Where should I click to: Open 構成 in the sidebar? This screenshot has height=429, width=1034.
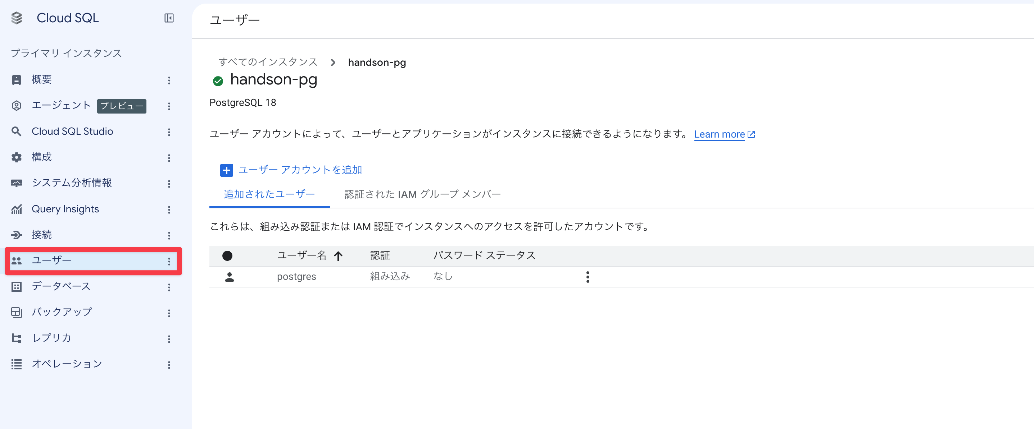coord(42,157)
